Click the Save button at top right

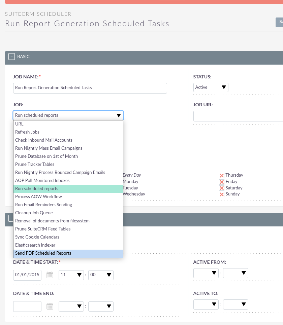coord(280,22)
